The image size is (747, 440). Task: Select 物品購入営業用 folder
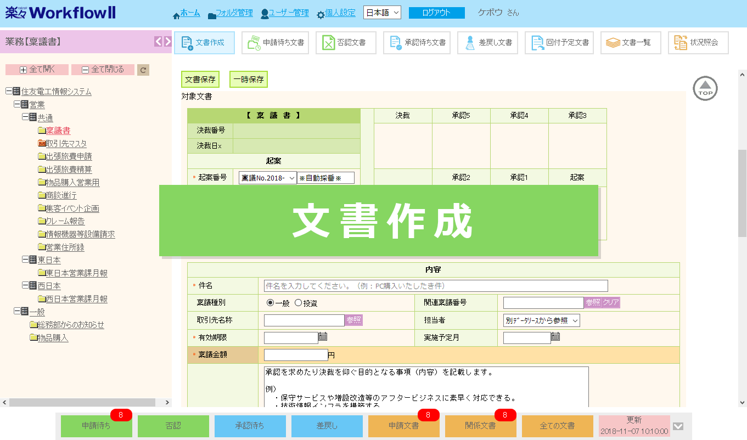pyautogui.click(x=72, y=183)
